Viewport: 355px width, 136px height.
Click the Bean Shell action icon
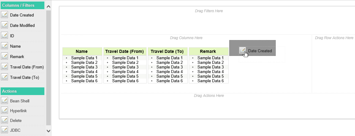5,101
